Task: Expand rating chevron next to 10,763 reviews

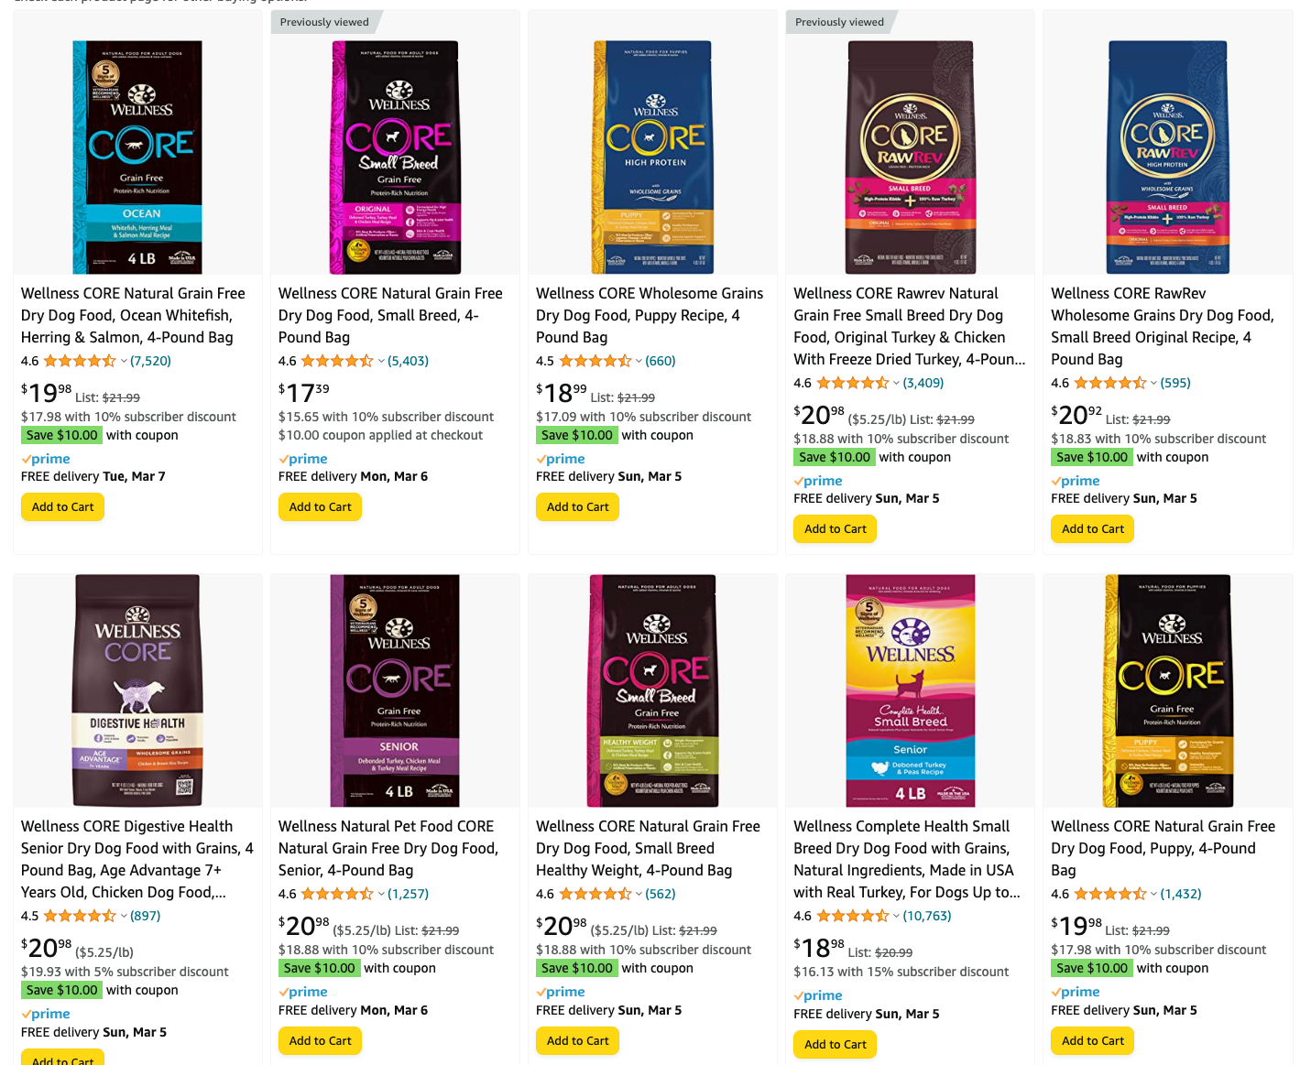Action: point(896,917)
